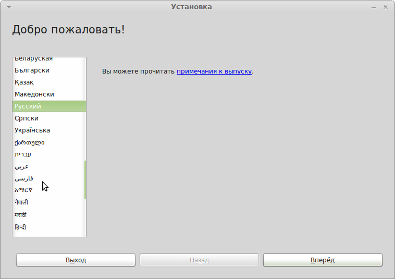
Task: Choose Georgian ქართული language
Action: pyautogui.click(x=49, y=142)
